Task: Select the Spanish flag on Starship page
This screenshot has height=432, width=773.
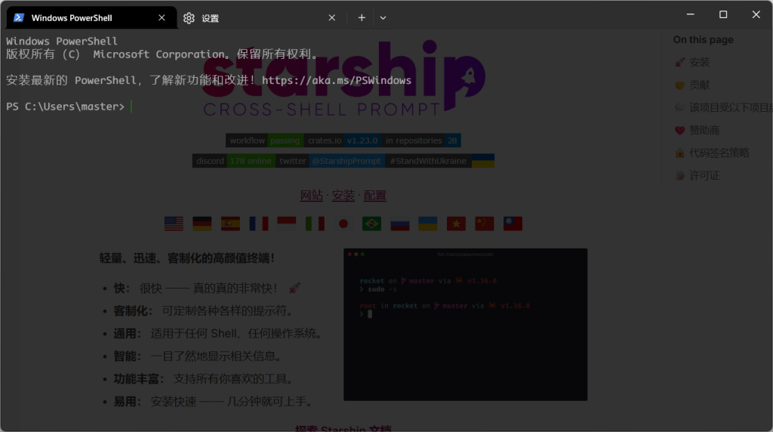Action: [x=230, y=224]
